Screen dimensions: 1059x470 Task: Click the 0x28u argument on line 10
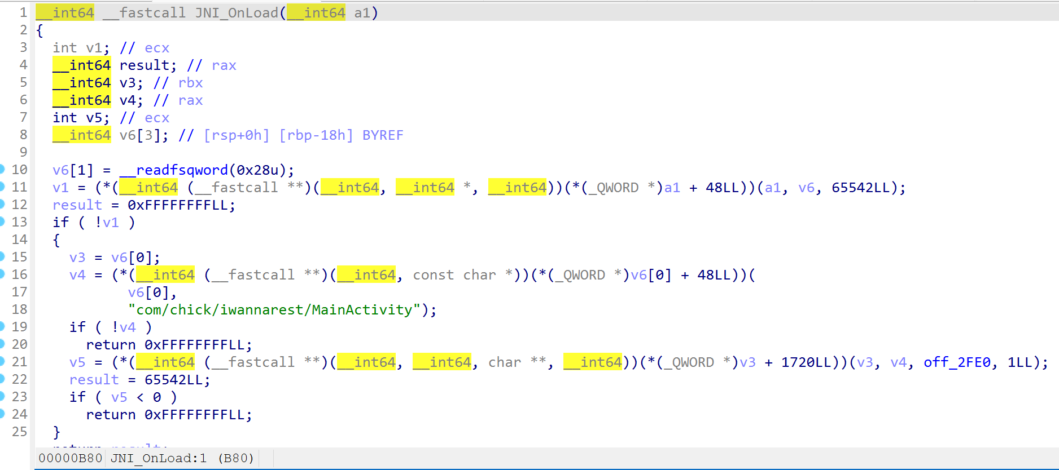[x=257, y=170]
